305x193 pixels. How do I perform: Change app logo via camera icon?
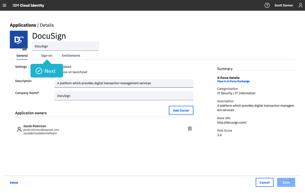pos(24,49)
